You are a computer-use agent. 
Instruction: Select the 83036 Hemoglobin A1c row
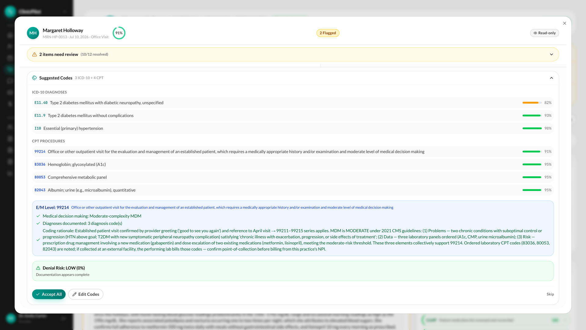(293, 164)
